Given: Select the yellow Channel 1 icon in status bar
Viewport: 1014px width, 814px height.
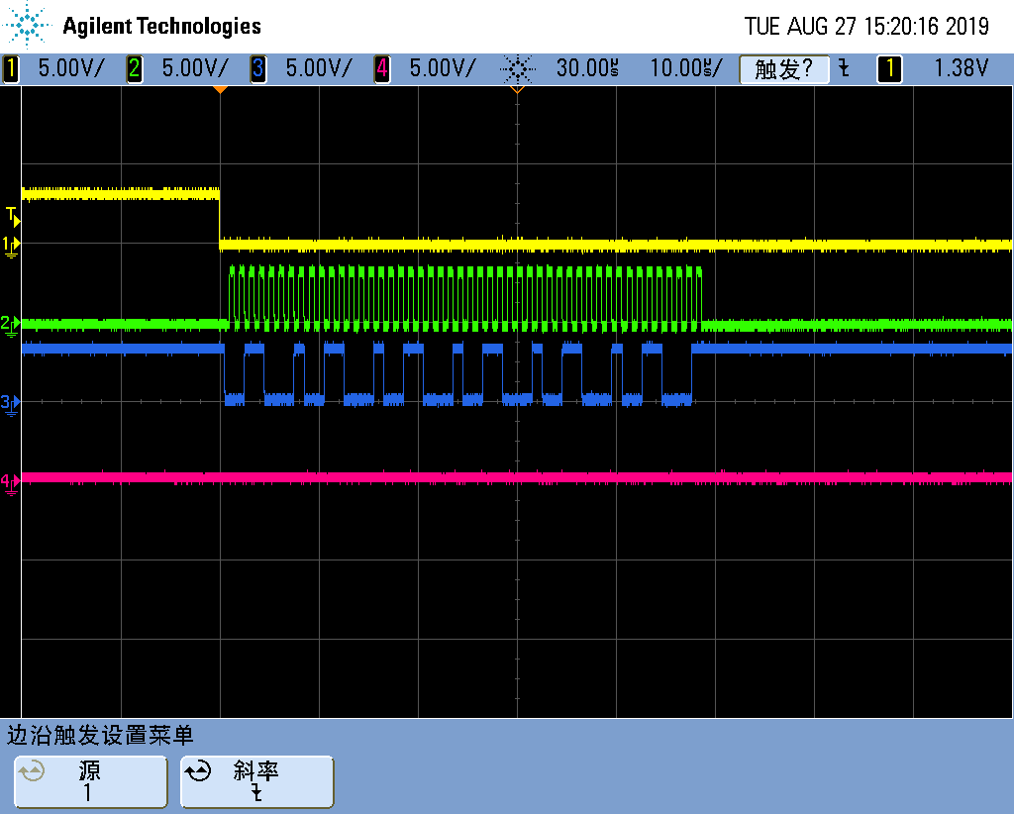Looking at the screenshot, I should coord(10,69).
